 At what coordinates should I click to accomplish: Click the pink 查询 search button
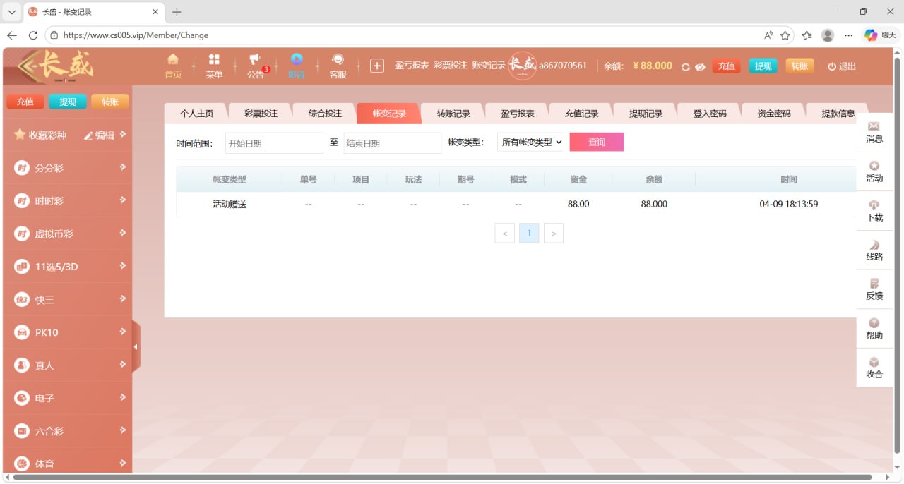tap(597, 143)
